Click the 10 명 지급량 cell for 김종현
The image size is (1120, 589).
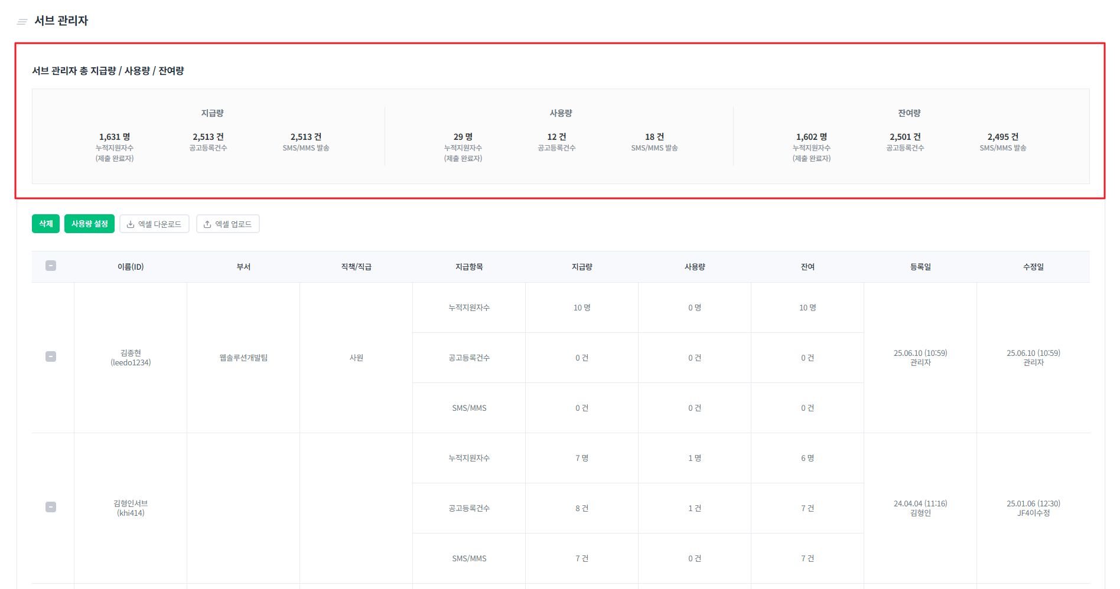pos(582,307)
